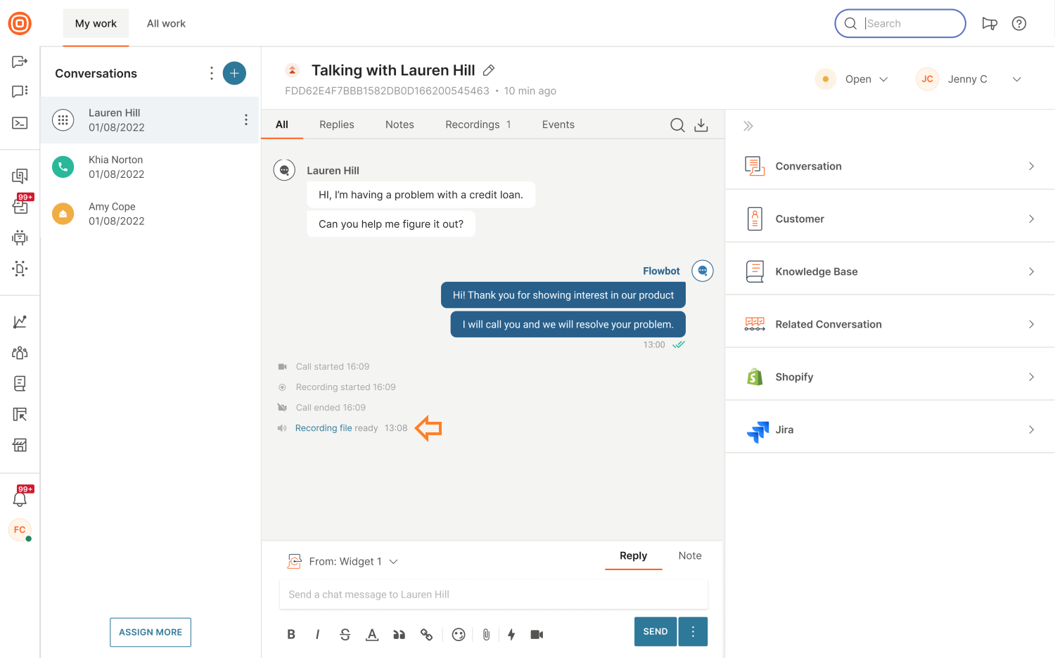Screen dimensions: 1055x658
Task: Click the attachment paperclip icon
Action: (486, 634)
